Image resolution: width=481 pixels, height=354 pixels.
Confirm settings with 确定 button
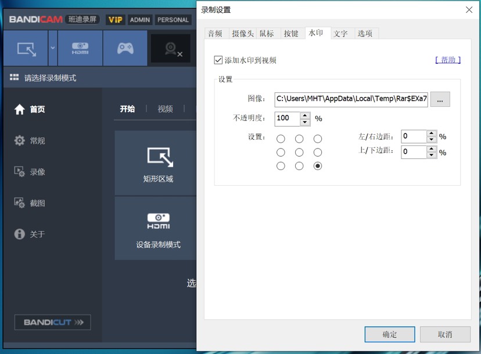[x=390, y=334]
